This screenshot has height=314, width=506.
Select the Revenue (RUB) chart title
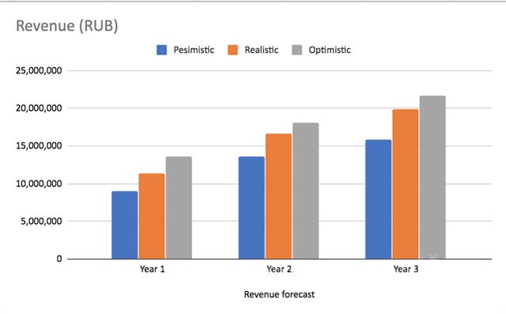tap(67, 26)
